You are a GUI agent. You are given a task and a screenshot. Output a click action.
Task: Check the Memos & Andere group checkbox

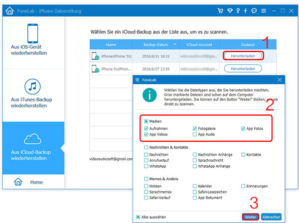[x=146, y=179]
